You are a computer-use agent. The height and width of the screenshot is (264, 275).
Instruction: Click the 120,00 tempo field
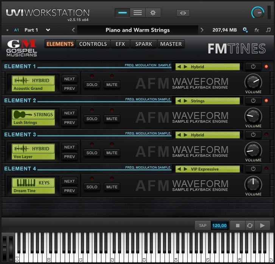point(219,225)
